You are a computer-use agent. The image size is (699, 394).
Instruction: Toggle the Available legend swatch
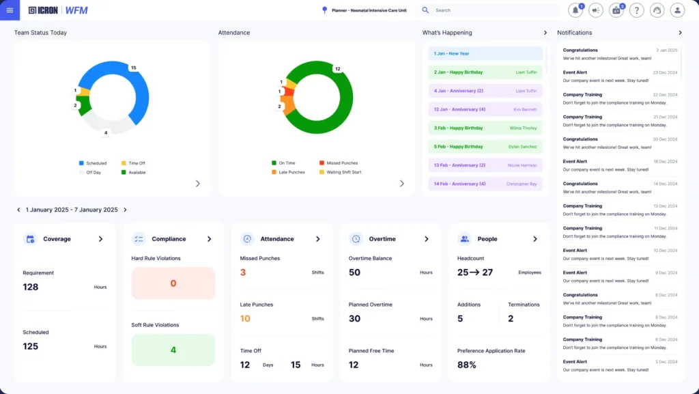(x=124, y=172)
